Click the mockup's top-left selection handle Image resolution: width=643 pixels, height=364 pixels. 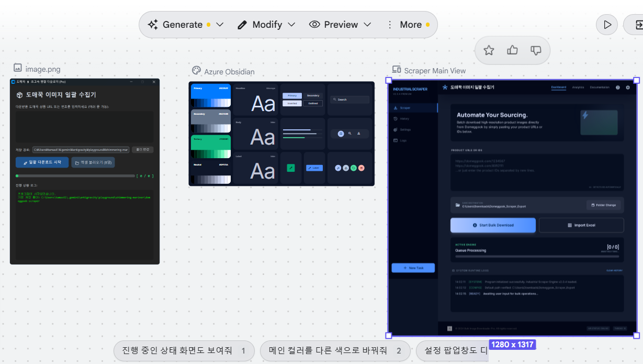click(389, 80)
